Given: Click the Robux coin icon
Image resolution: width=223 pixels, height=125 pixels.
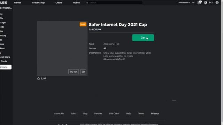Looking at the screenshot, I should coord(206,2).
